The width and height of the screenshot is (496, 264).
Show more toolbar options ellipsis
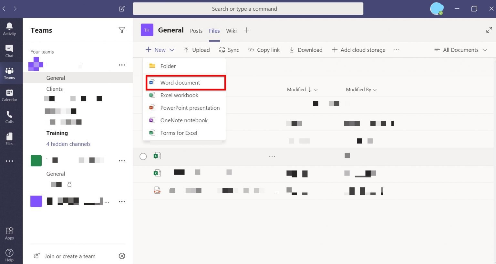coord(397,50)
